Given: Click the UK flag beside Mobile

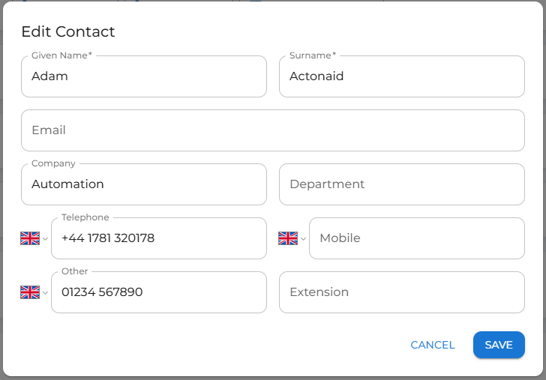Looking at the screenshot, I should (x=288, y=238).
